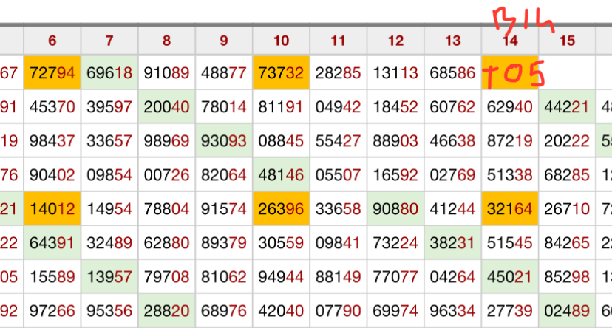Select the green cell 02489
Screen dimensions: 612x328
(567, 311)
